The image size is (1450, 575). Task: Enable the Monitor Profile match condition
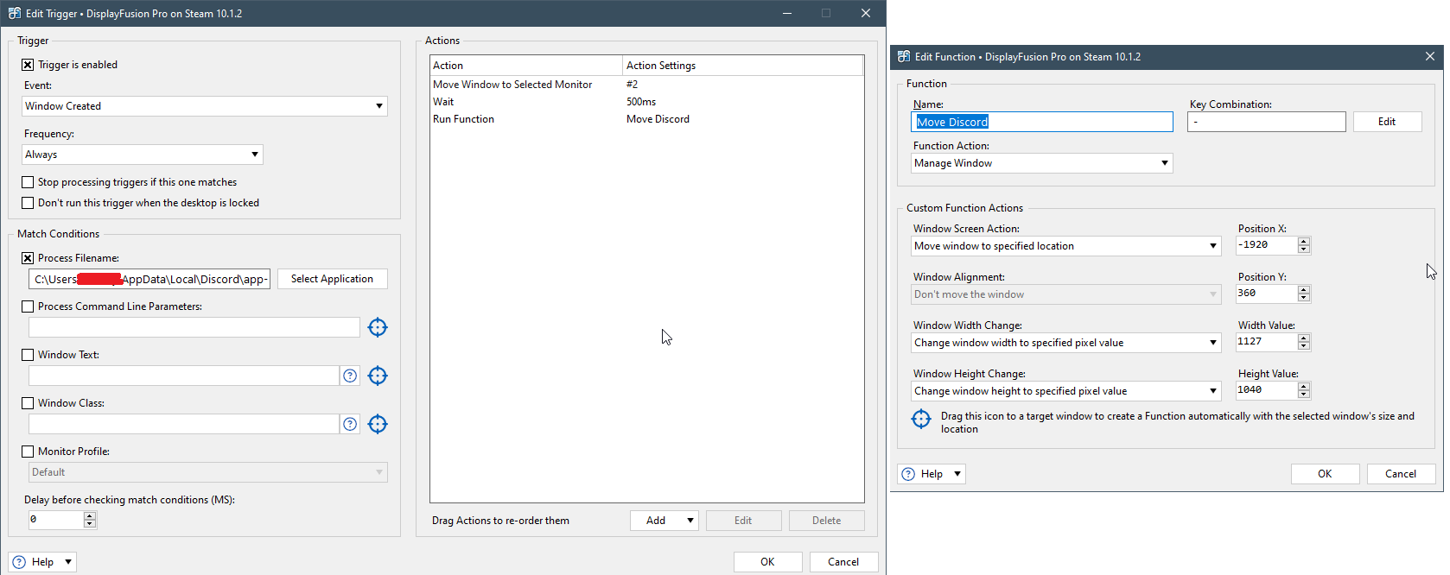(28, 452)
